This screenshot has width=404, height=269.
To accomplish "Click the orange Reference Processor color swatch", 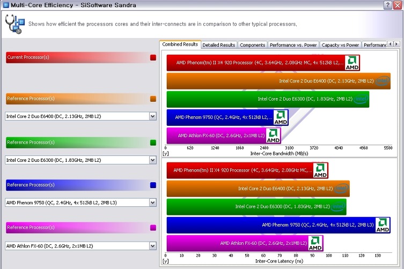I will pos(153,99).
